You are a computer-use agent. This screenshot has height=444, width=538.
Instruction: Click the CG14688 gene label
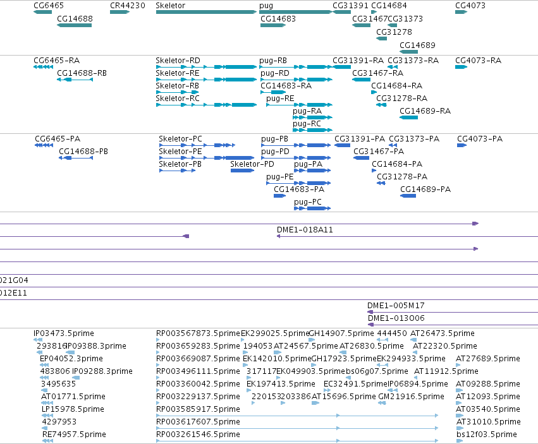(75, 18)
